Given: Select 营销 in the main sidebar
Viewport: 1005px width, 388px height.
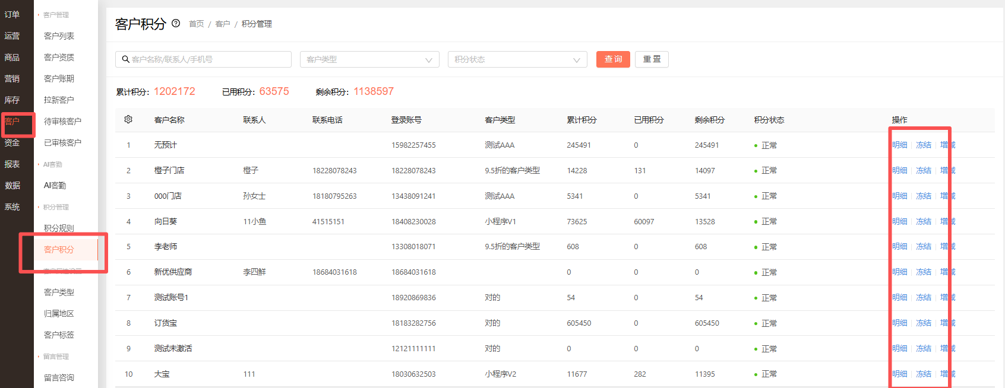Looking at the screenshot, I should pyautogui.click(x=12, y=78).
